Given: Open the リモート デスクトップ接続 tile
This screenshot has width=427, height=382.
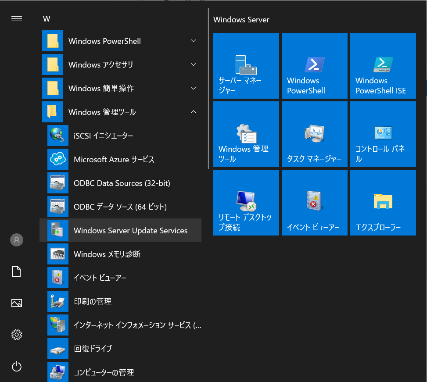Looking at the screenshot, I should tap(246, 203).
